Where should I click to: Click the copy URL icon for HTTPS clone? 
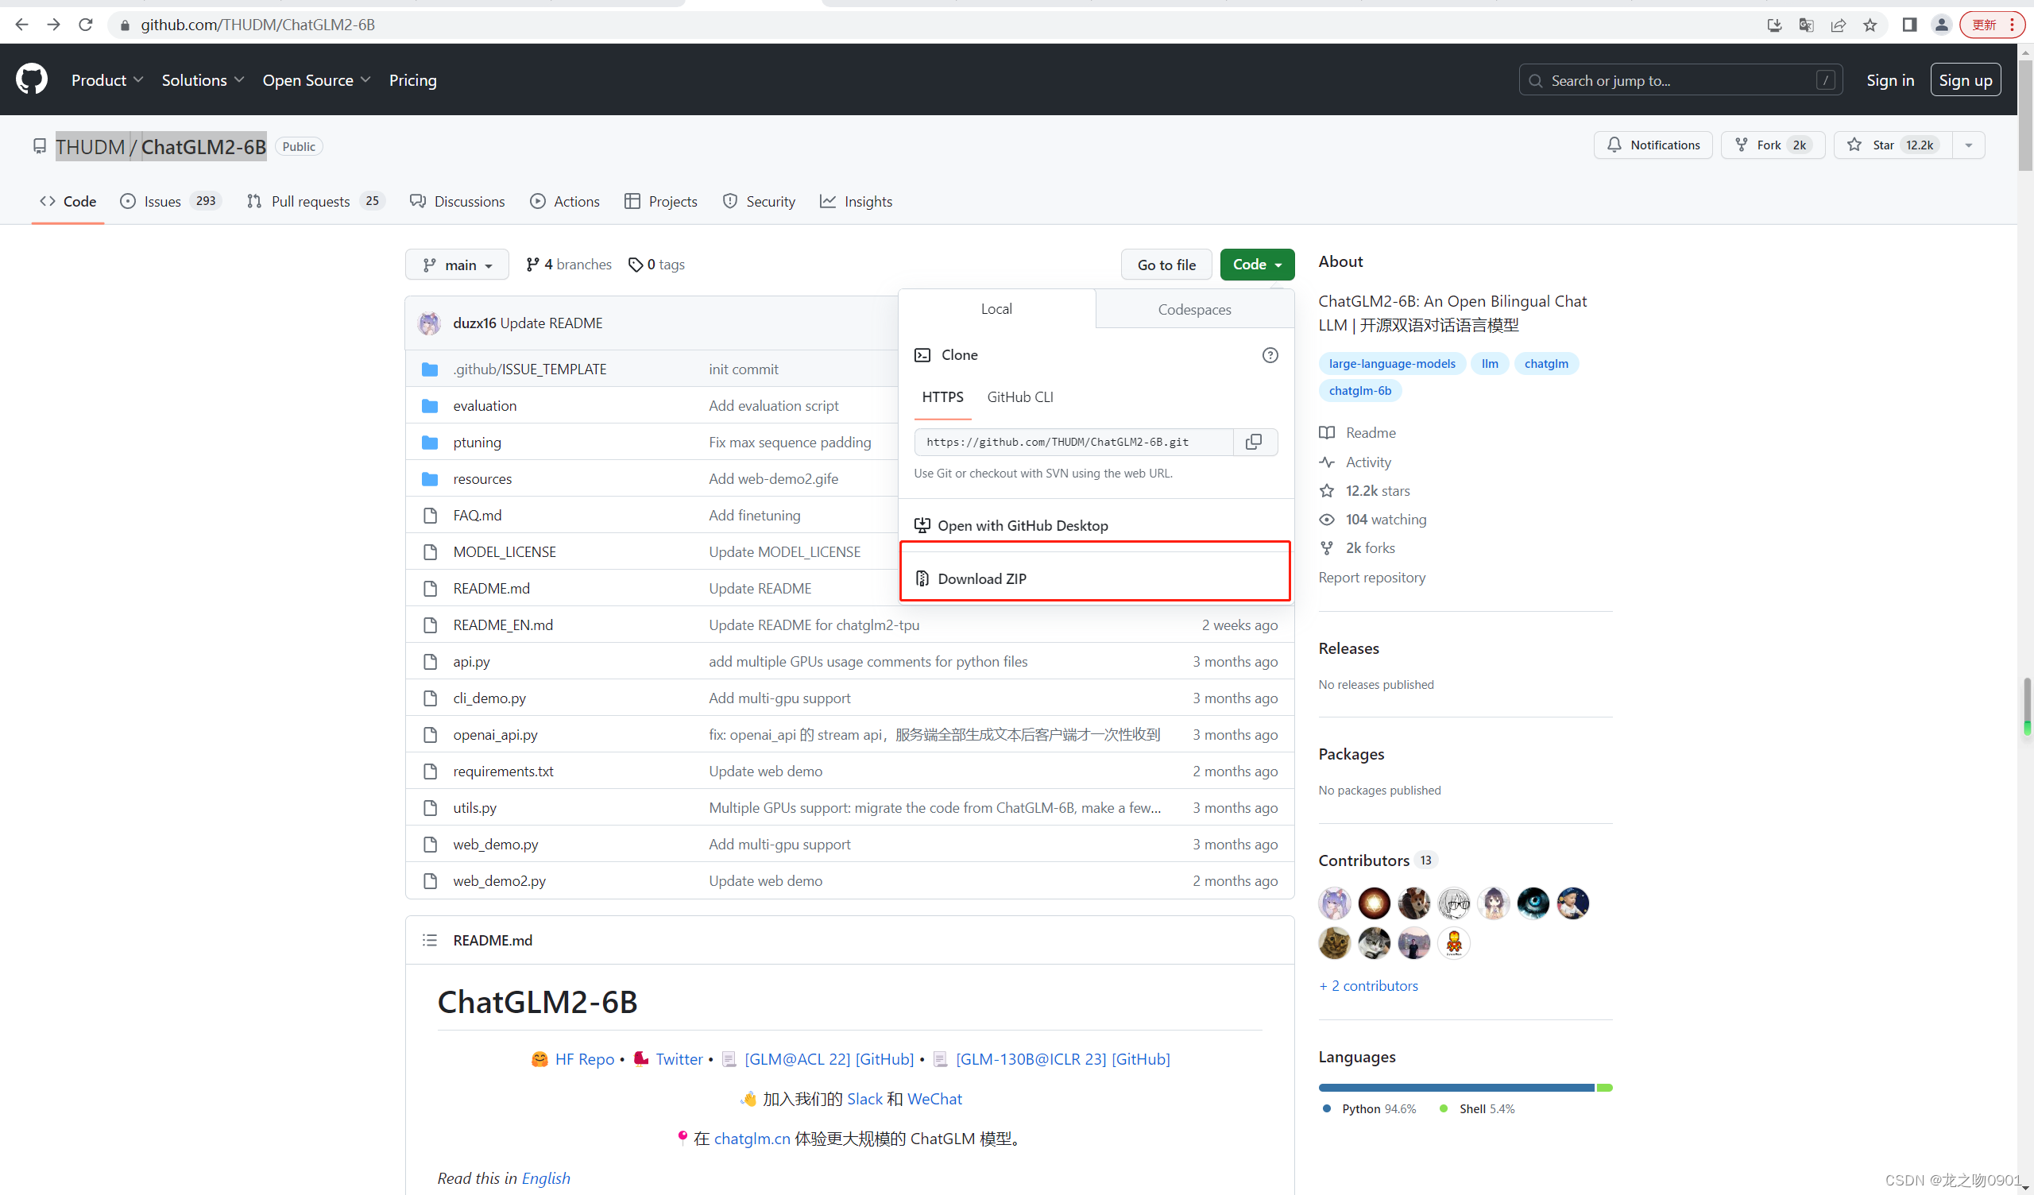pos(1253,443)
